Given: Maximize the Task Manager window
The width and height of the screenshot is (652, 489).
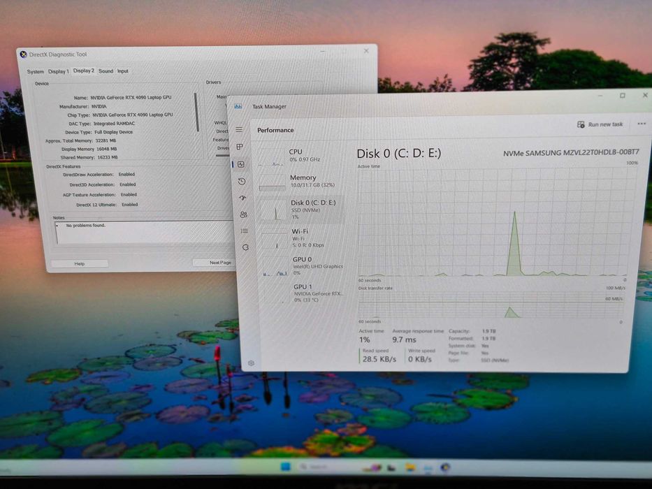Looking at the screenshot, I should [x=623, y=95].
